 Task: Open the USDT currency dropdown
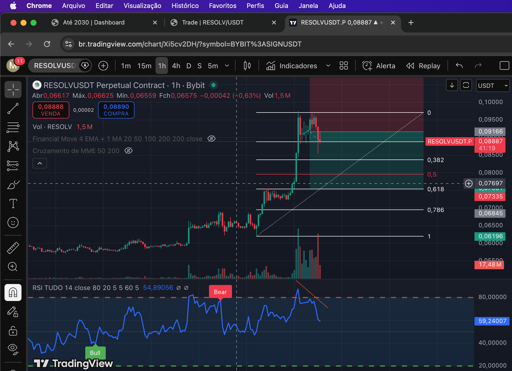pyautogui.click(x=492, y=85)
